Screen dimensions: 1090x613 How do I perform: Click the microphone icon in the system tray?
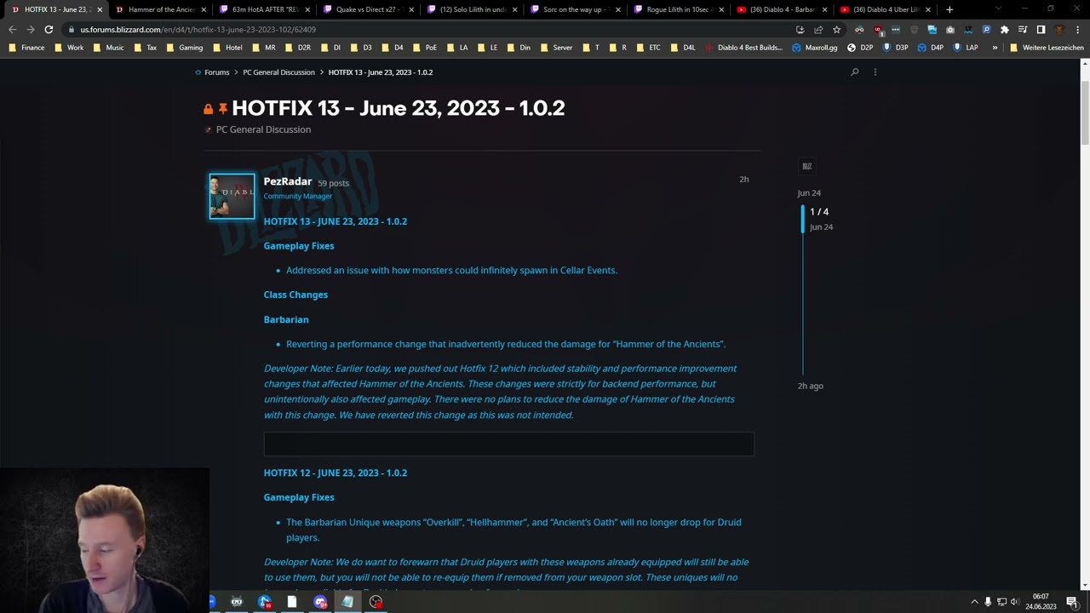(x=988, y=602)
